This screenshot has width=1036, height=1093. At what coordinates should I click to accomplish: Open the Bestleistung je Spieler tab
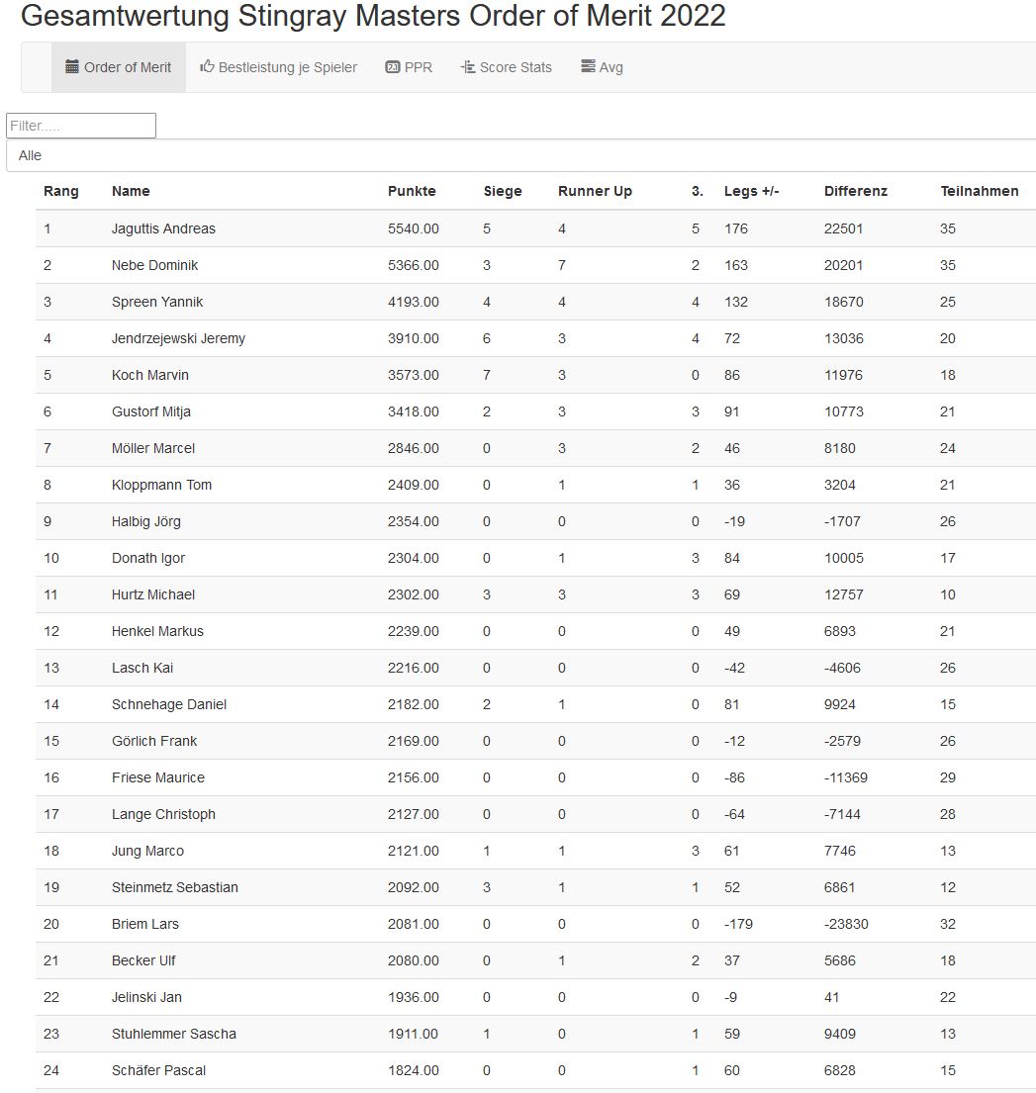click(287, 67)
